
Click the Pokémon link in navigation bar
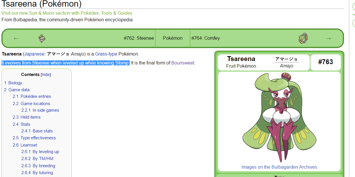(x=173, y=38)
